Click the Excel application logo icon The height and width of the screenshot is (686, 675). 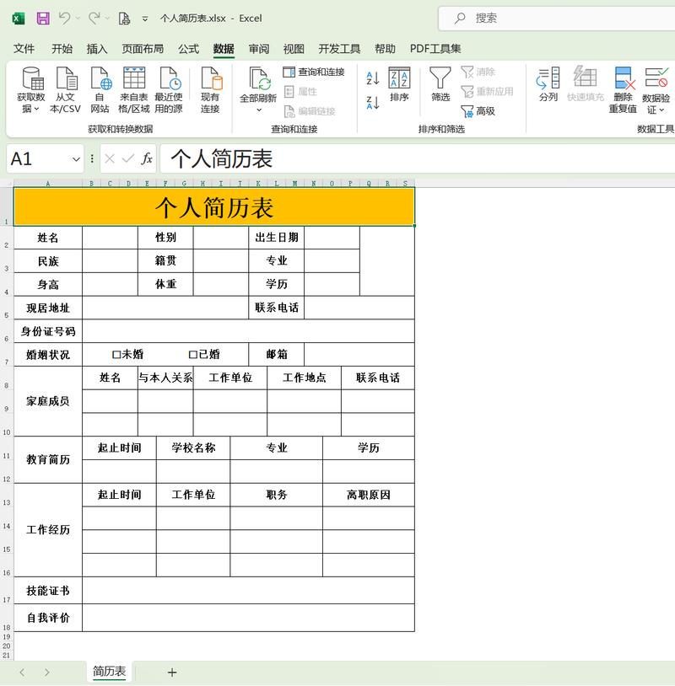pyautogui.click(x=18, y=19)
